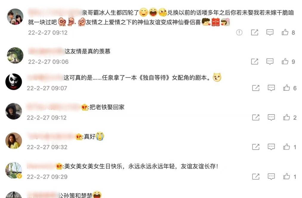The height and width of the screenshot is (198, 302).
Task: Reply to the top comment with 8 likes
Action: pos(270,32)
